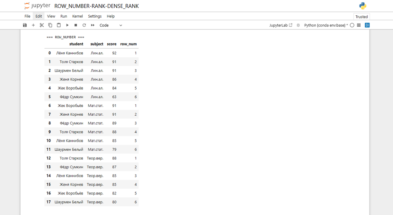Viewport: 393px width, 215px height.
Task: Click score 80 in row 17
Action: [x=114, y=202]
